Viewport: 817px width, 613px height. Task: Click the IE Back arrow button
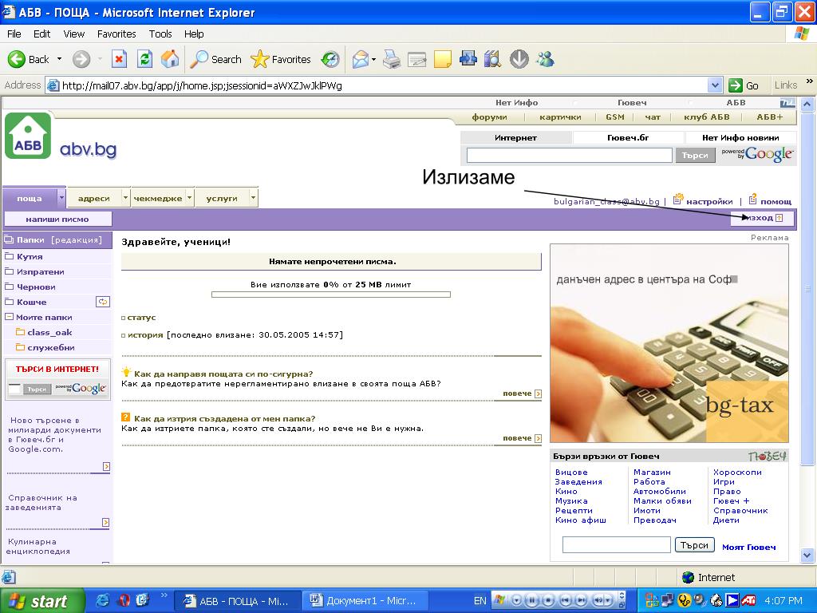(17, 59)
